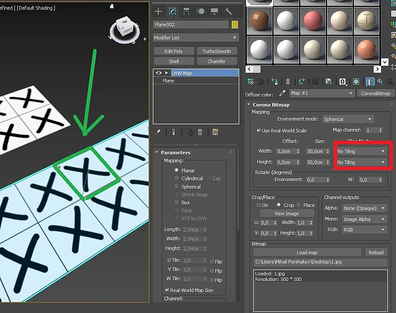Select the Planar mapping radio button
The width and height of the screenshot is (396, 313).
tap(177, 170)
